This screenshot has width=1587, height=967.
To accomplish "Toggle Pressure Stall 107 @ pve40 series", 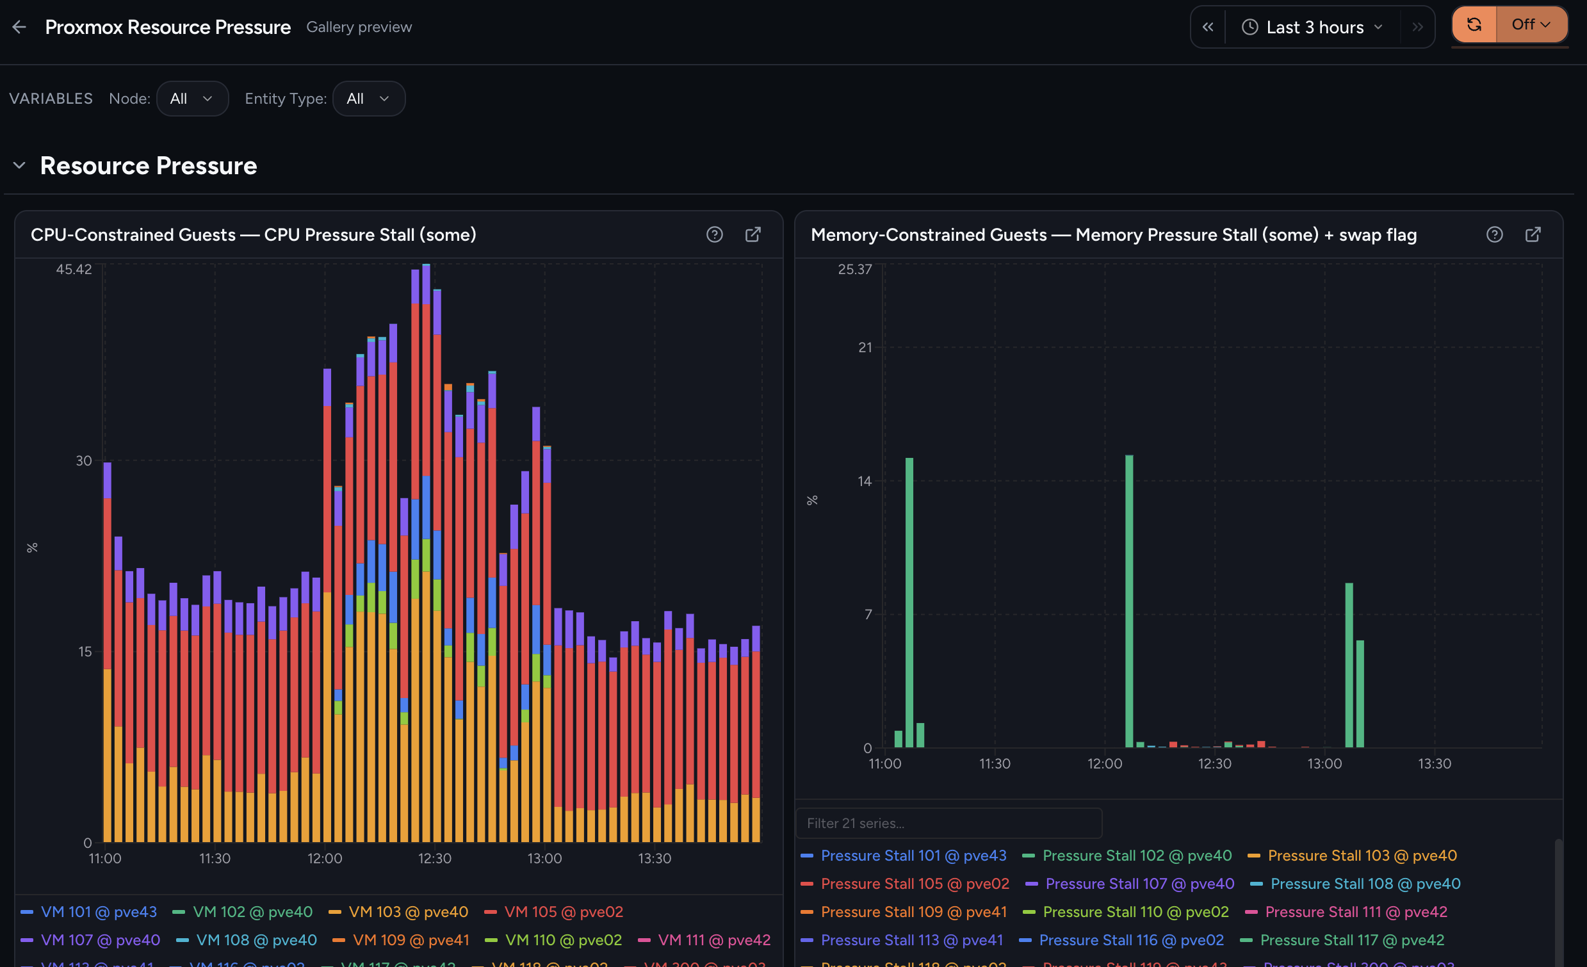I will point(1130,884).
